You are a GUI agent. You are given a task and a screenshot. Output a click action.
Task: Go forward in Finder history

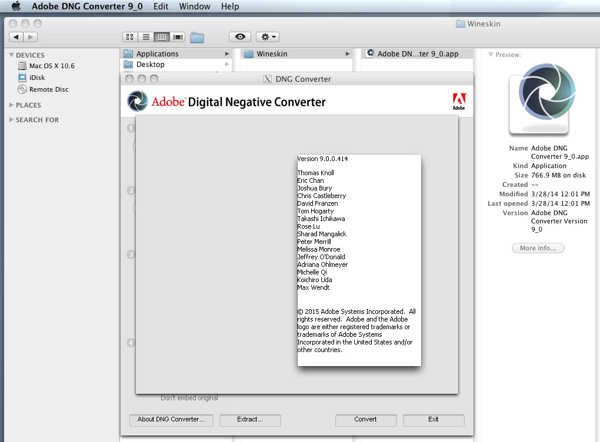coord(30,37)
